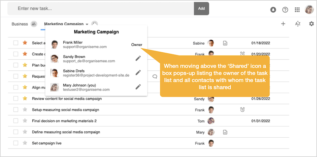Open the settings gear icon

pos(311,24)
